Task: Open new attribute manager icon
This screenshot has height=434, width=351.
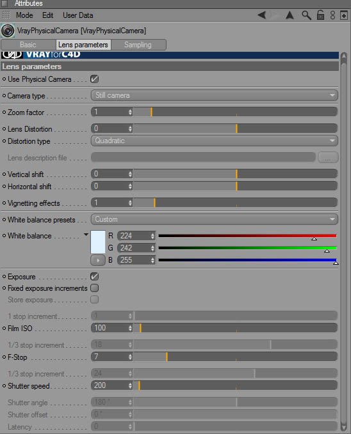Action: click(x=343, y=15)
